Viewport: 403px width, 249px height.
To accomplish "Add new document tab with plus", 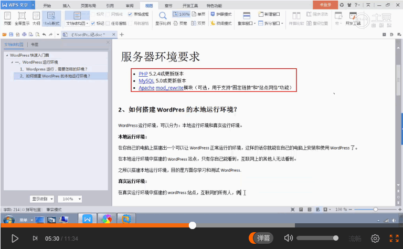I will tap(122, 35).
